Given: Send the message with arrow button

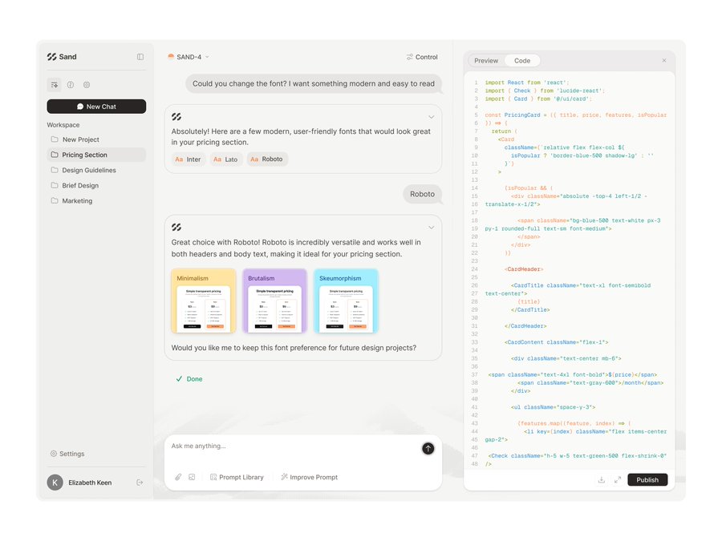Looking at the screenshot, I should (428, 449).
